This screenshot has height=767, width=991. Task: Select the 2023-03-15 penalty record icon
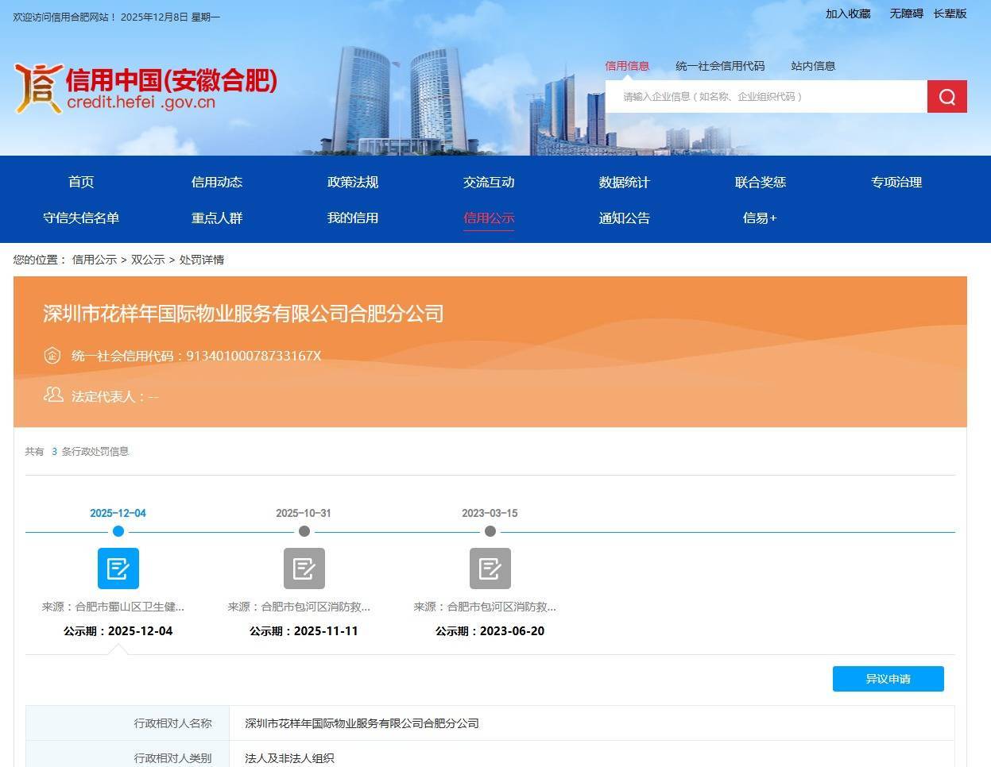coord(490,568)
